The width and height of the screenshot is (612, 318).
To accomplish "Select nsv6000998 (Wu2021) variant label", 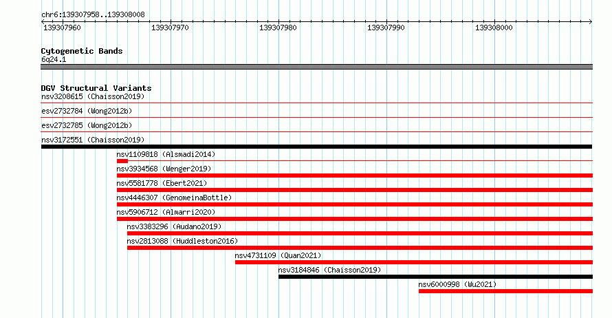I will coord(457,284).
